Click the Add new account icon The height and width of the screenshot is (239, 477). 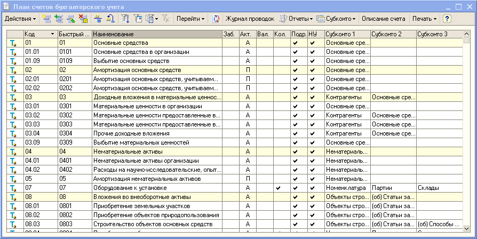(x=47, y=19)
